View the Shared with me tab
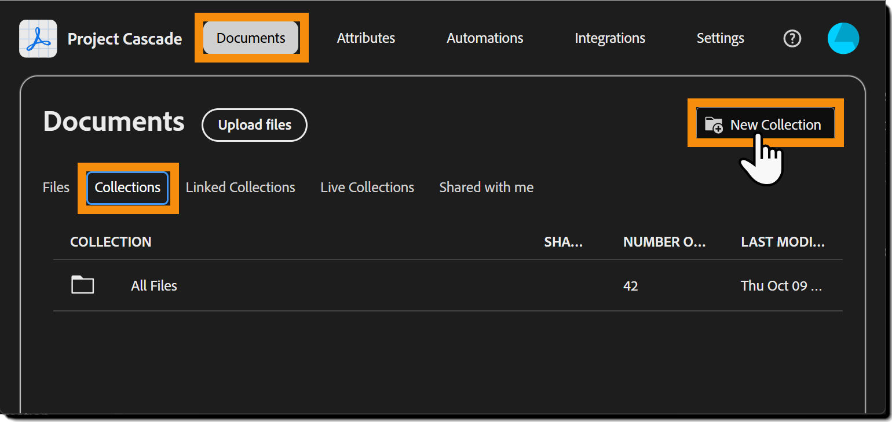The width and height of the screenshot is (892, 422). [486, 187]
